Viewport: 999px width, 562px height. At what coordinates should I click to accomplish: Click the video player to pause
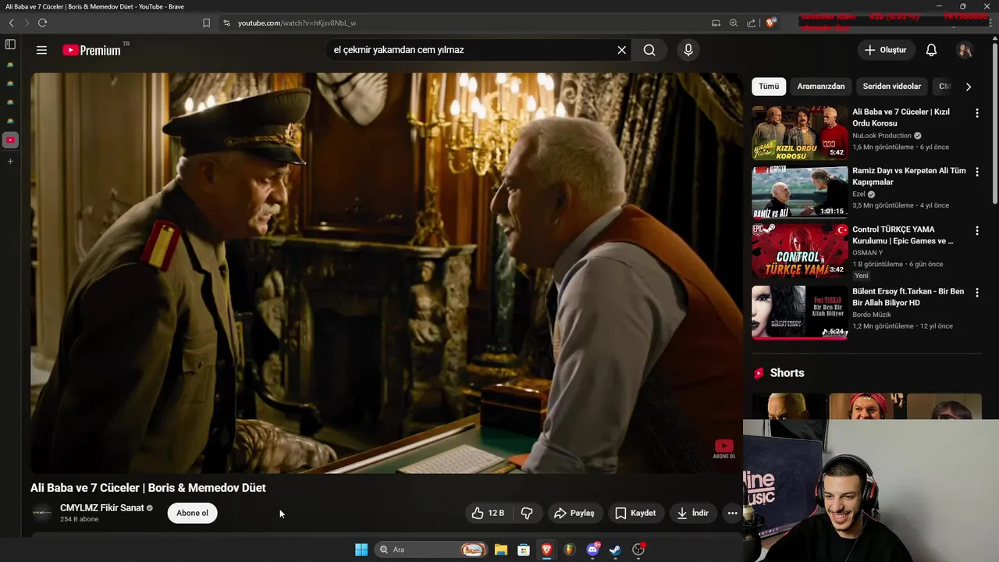coord(386,273)
